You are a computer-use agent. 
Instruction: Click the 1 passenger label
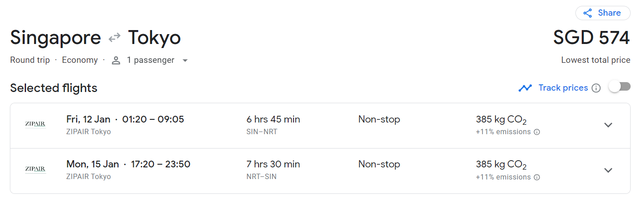[150, 60]
